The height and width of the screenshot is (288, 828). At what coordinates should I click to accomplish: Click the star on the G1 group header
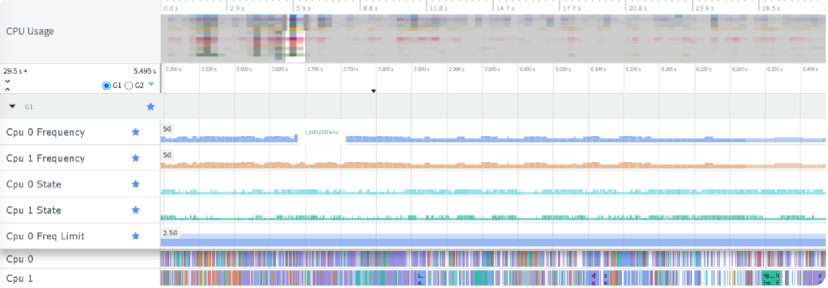(150, 106)
